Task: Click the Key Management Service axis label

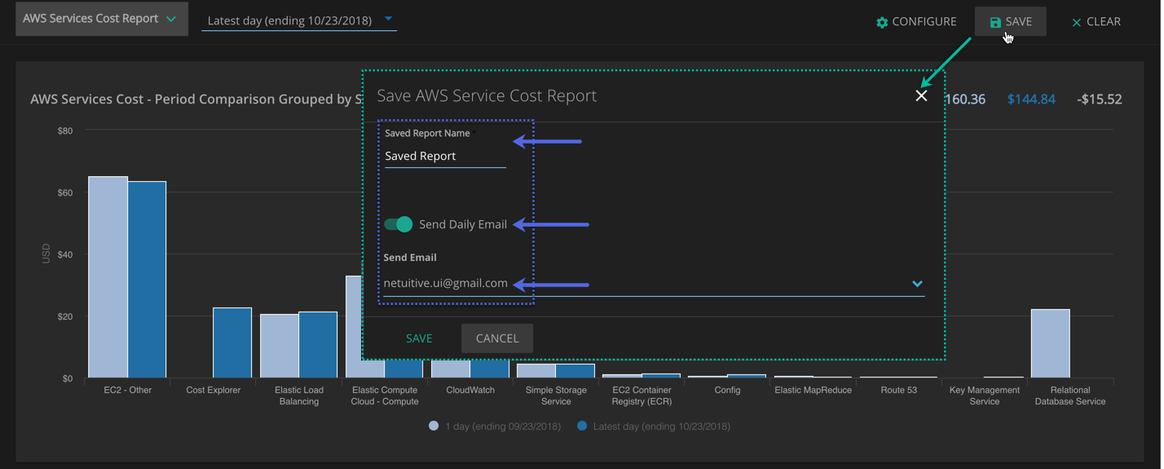Action: [985, 396]
